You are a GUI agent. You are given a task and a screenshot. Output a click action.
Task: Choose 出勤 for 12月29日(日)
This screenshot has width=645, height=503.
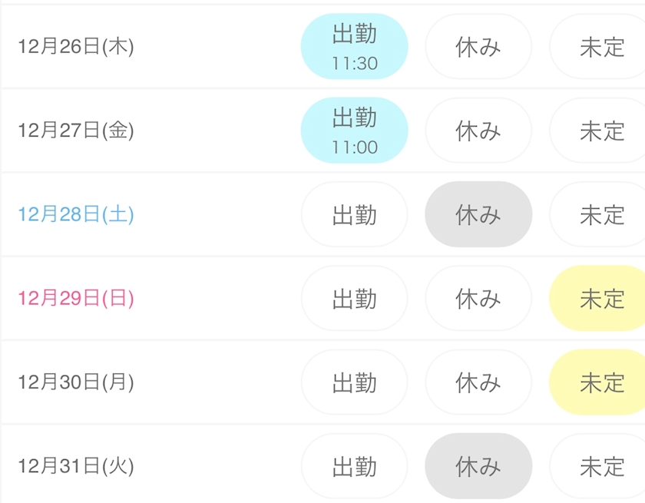coord(354,298)
